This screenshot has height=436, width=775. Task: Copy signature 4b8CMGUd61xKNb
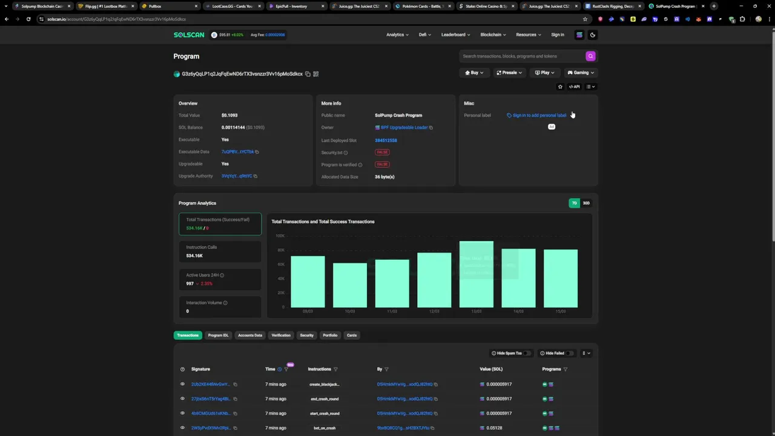(x=235, y=414)
